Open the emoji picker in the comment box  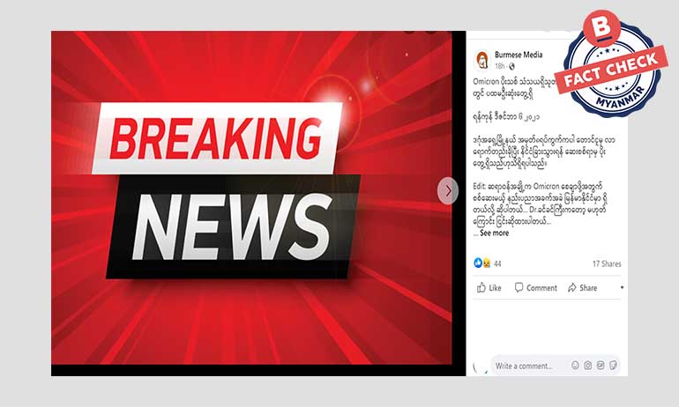pos(575,365)
